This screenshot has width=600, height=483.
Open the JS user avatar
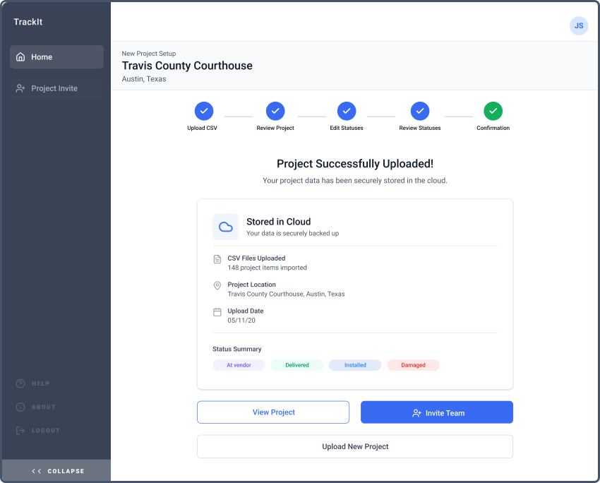[x=579, y=25]
